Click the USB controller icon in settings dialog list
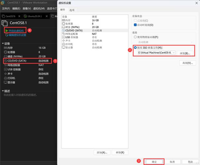 click(63, 37)
